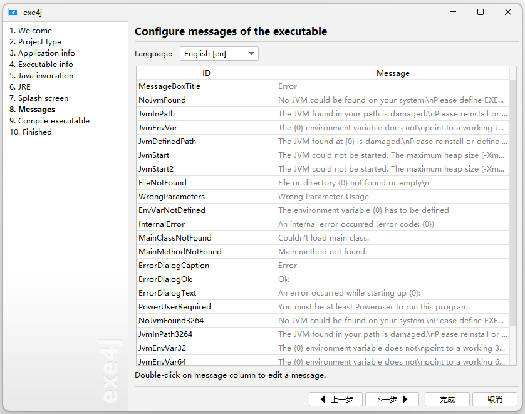The image size is (525, 414).
Task: Go to step 5. Java invocation
Action: click(x=41, y=76)
